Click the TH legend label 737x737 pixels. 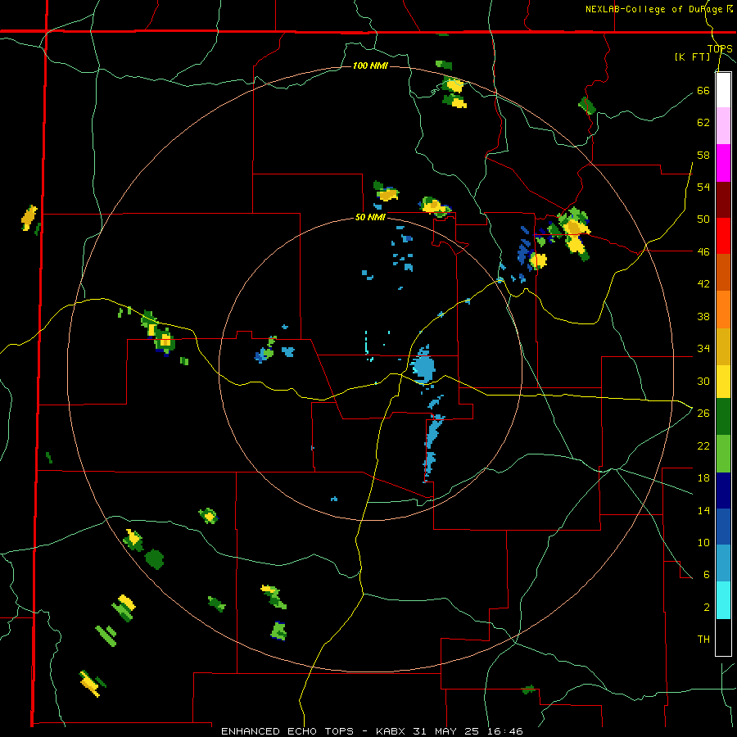703,639
